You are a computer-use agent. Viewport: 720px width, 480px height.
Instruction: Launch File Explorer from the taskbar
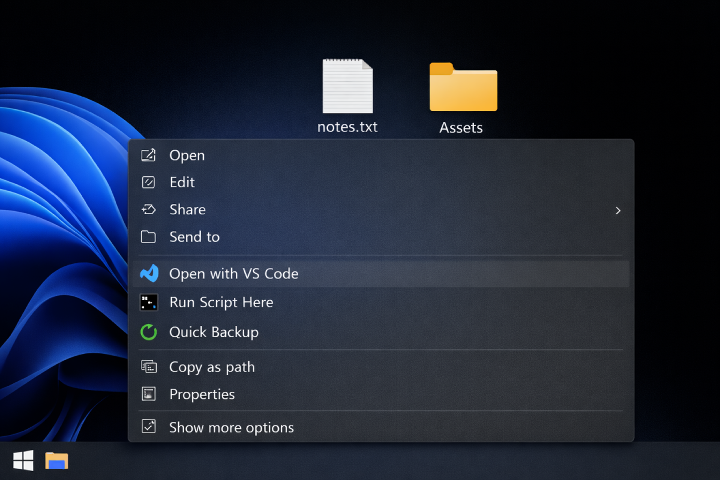click(57, 461)
